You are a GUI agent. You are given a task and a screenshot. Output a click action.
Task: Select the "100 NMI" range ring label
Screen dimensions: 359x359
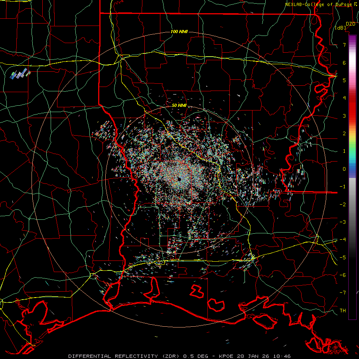tap(179, 32)
